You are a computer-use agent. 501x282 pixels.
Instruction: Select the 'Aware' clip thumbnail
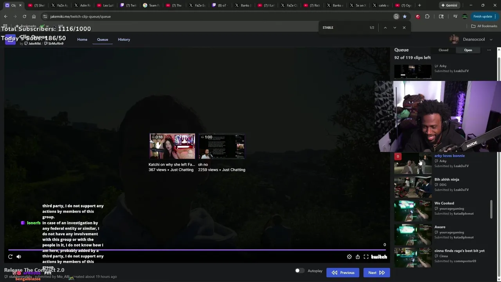tap(413, 235)
